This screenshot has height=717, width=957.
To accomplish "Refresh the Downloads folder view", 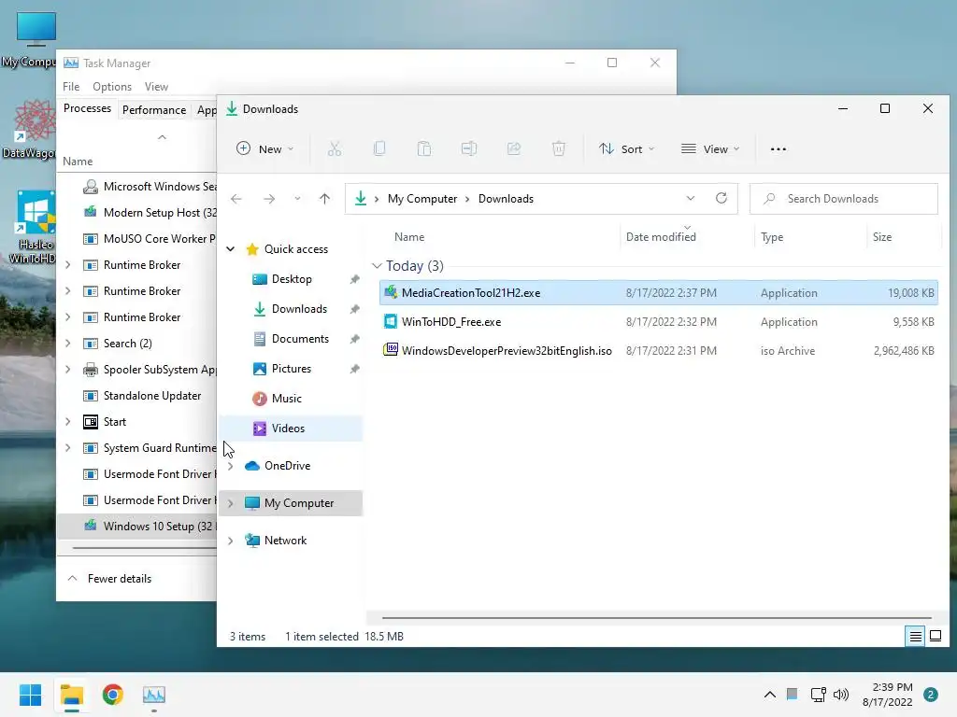I will pos(721,198).
